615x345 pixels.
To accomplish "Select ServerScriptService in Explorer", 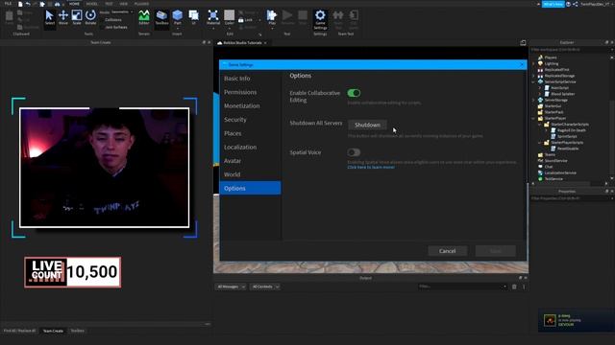I will (x=557, y=81).
